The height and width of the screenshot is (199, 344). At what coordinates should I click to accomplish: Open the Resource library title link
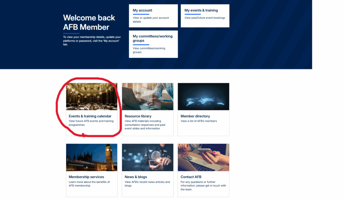[138, 116]
